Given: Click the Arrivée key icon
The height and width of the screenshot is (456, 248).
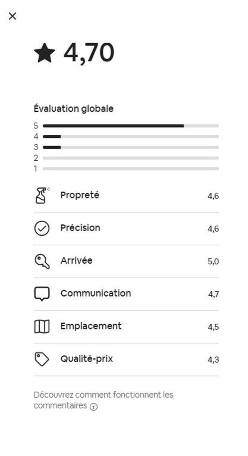Looking at the screenshot, I should click(42, 261).
